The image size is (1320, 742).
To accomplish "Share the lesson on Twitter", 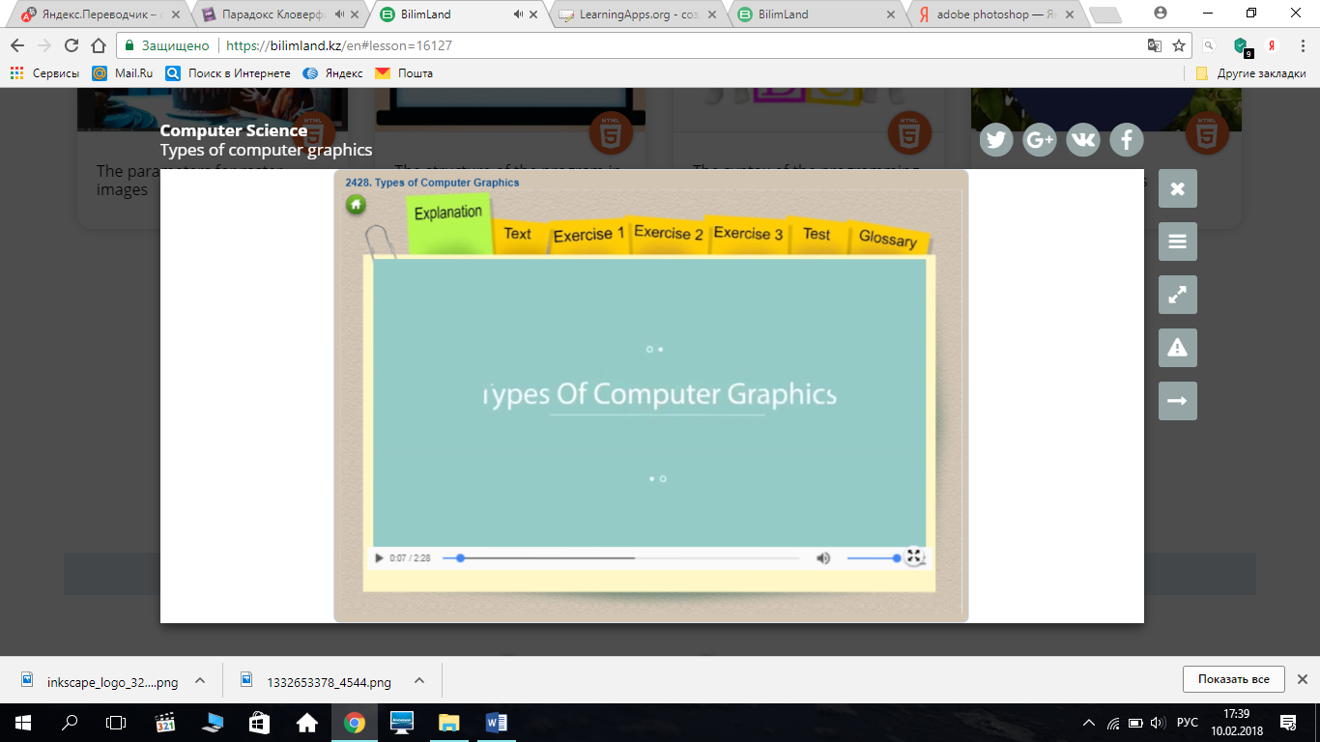I will tap(996, 140).
